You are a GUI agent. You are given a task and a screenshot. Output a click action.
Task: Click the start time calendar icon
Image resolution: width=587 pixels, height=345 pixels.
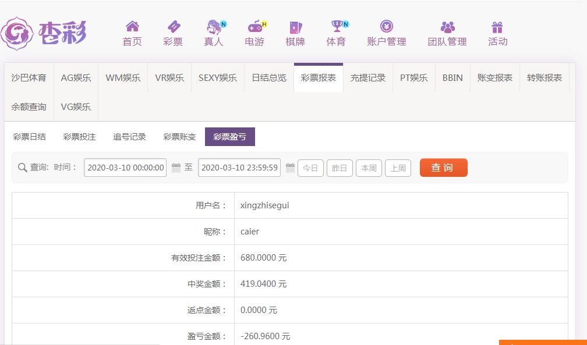(176, 167)
